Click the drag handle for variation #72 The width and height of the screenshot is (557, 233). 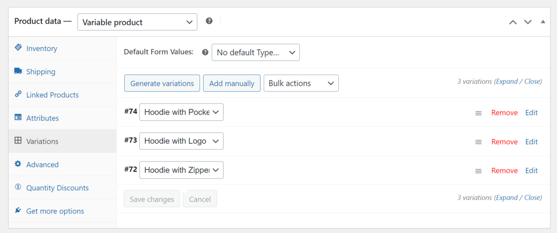[x=479, y=171]
